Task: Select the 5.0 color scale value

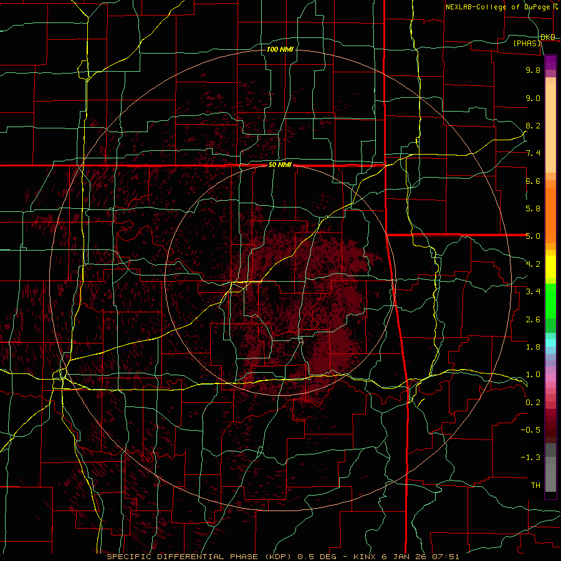Action: coord(533,236)
